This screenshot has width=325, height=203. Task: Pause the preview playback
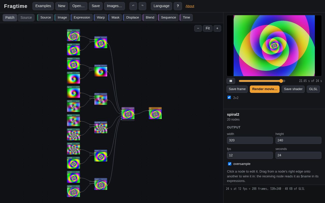(x=231, y=81)
